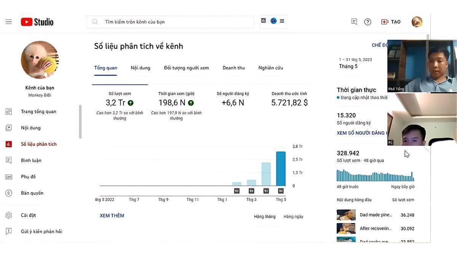Open Bình luận from the sidebar

pos(30,160)
